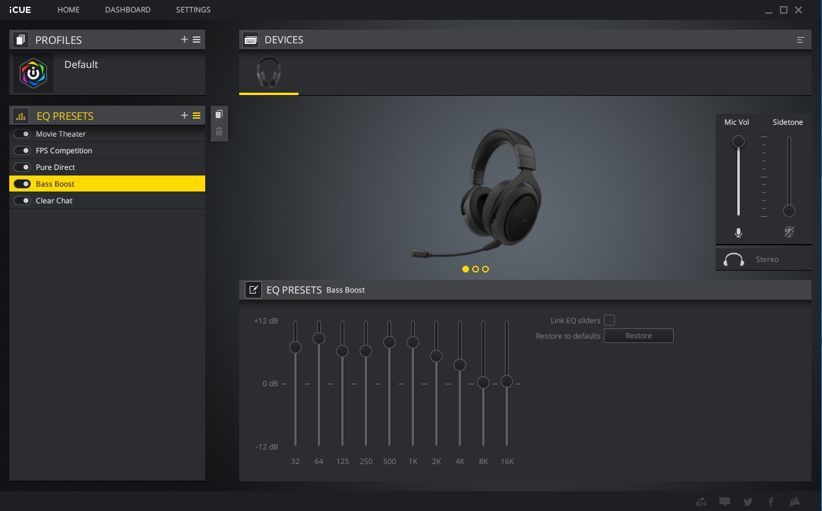Toggle the FPS Competition preset switch

23,151
